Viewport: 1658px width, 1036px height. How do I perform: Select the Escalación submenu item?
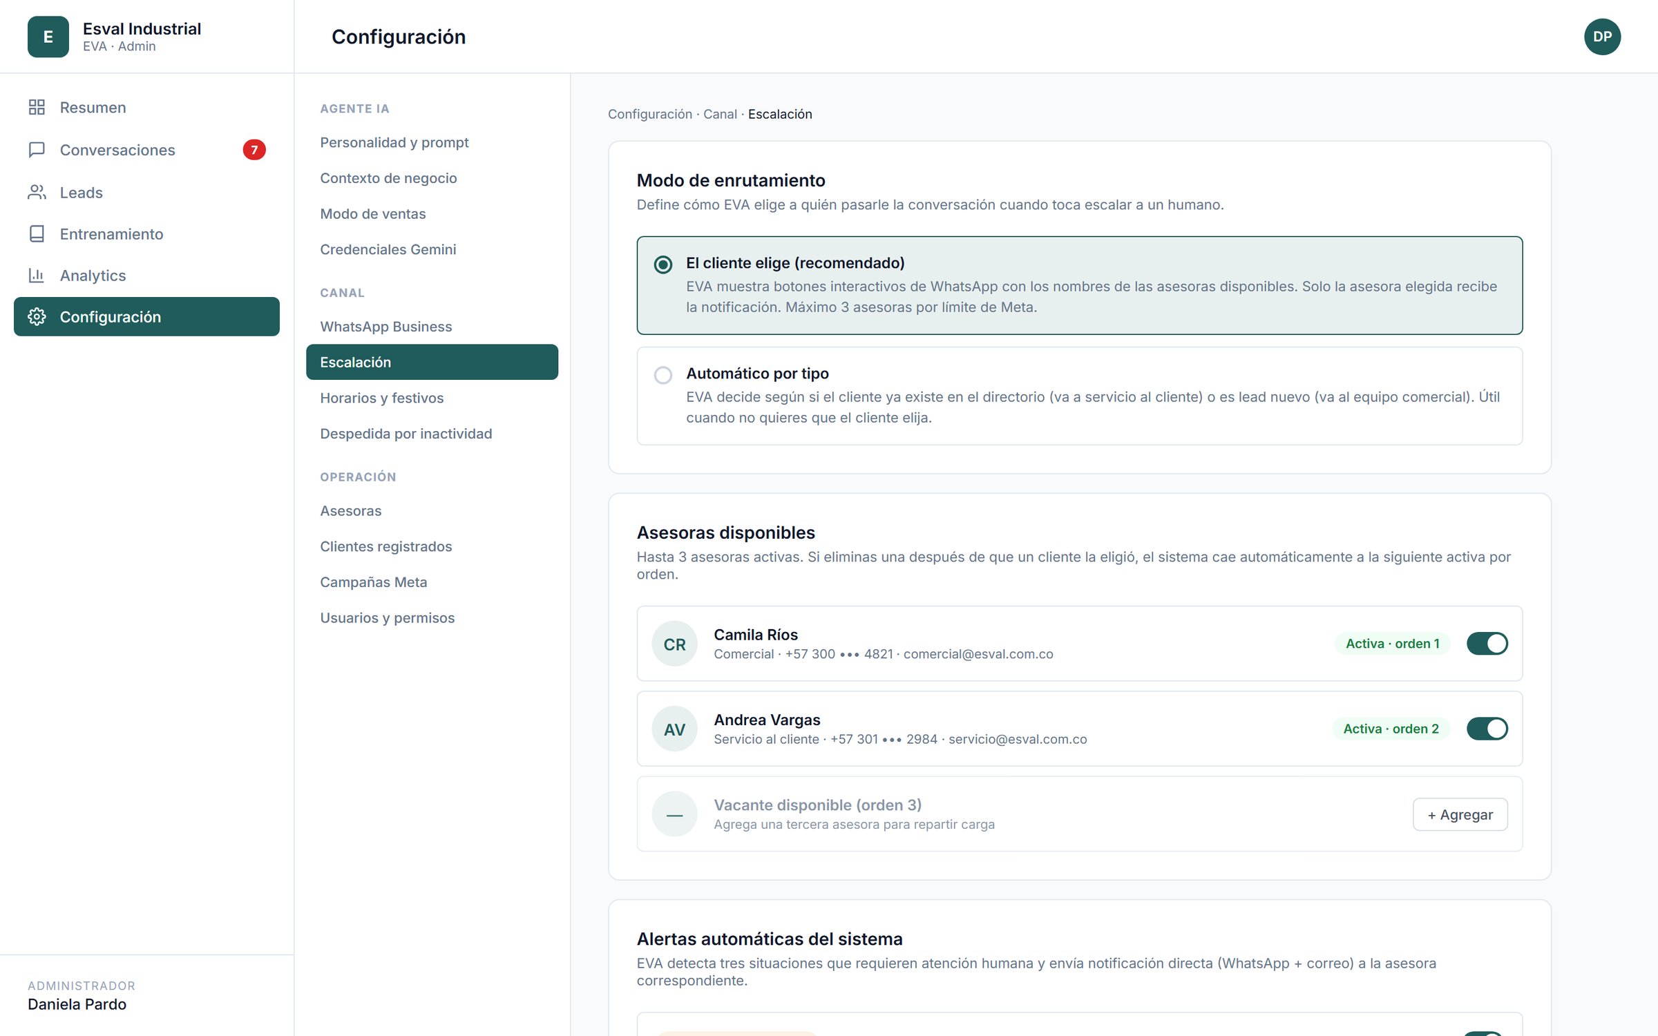432,362
